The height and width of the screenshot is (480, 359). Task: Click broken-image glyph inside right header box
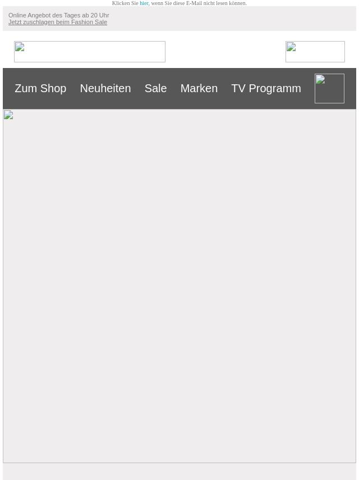(291, 47)
